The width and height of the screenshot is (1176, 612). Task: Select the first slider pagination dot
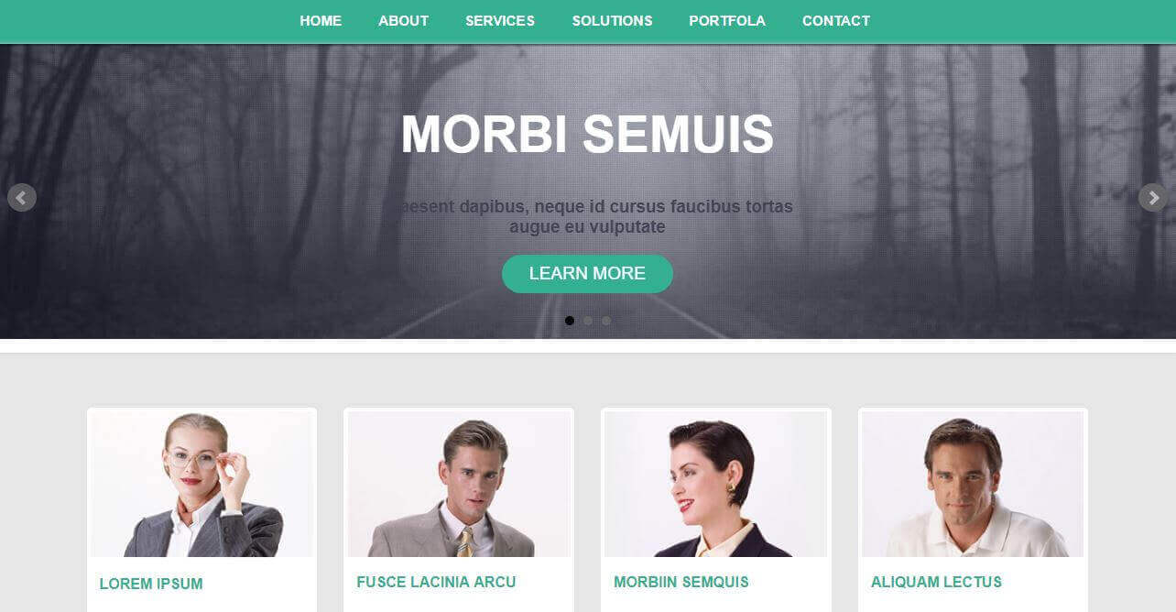click(570, 321)
